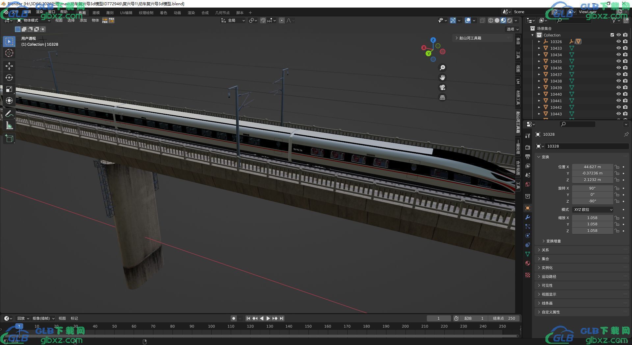Open the checkered Texture properties tab
632x345 pixels.
click(528, 275)
